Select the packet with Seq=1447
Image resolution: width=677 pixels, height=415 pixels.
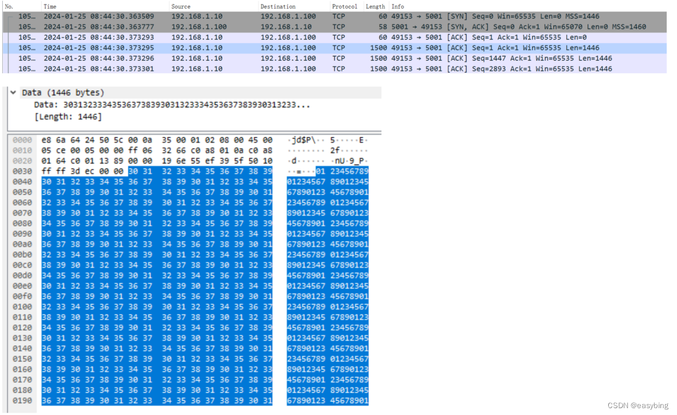(x=229, y=58)
